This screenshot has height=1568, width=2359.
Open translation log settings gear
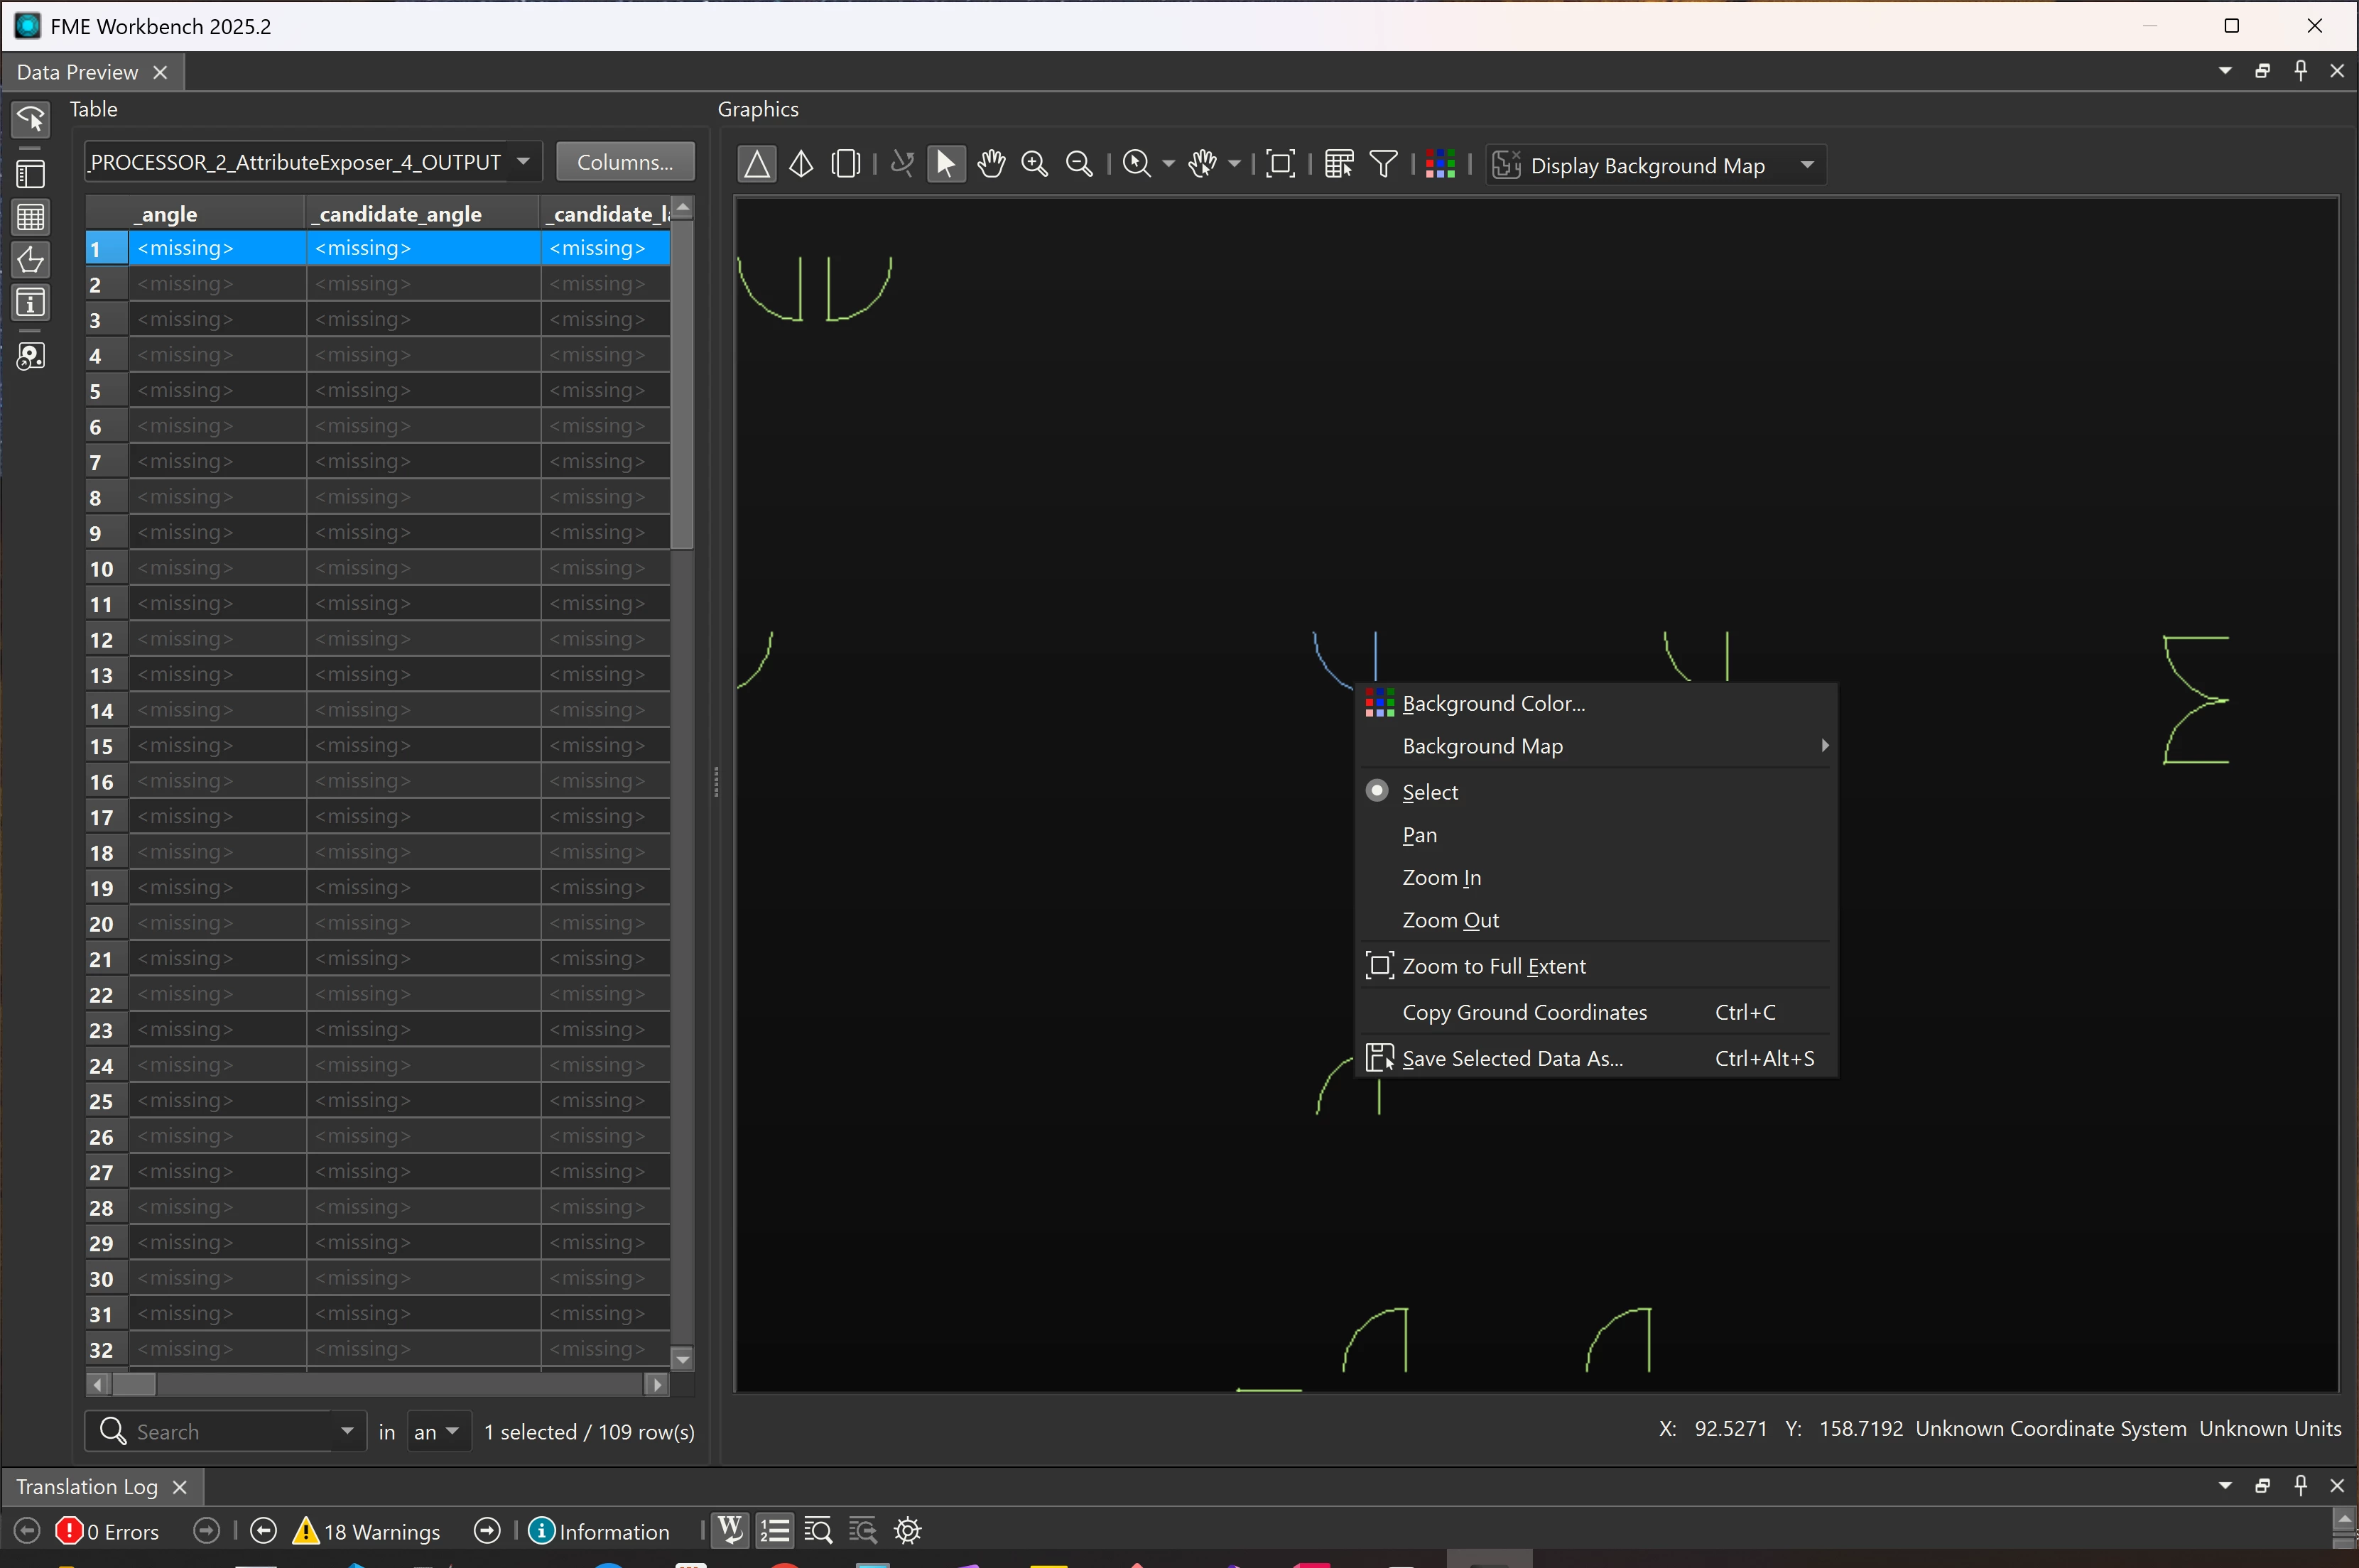pos(907,1530)
